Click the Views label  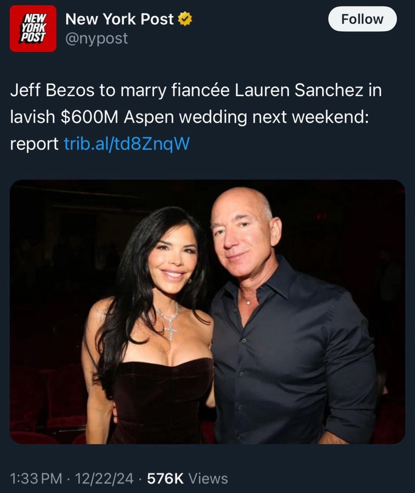click(208, 479)
